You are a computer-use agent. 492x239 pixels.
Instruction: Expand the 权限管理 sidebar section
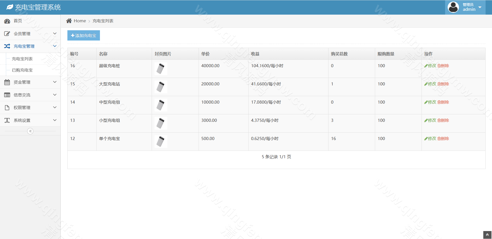(22, 108)
